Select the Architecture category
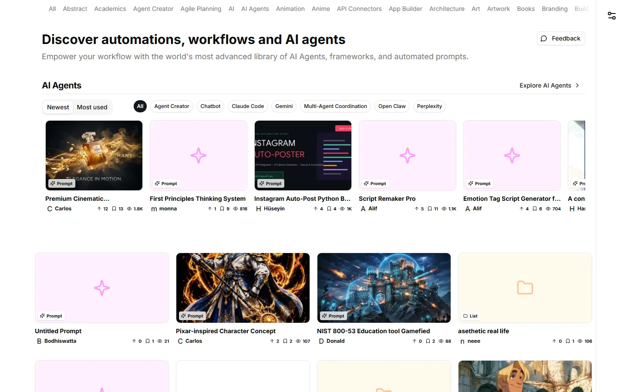The height and width of the screenshot is (392, 627). (x=447, y=9)
